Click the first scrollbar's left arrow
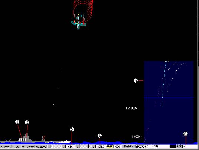The image size is (199, 150). click(49, 147)
